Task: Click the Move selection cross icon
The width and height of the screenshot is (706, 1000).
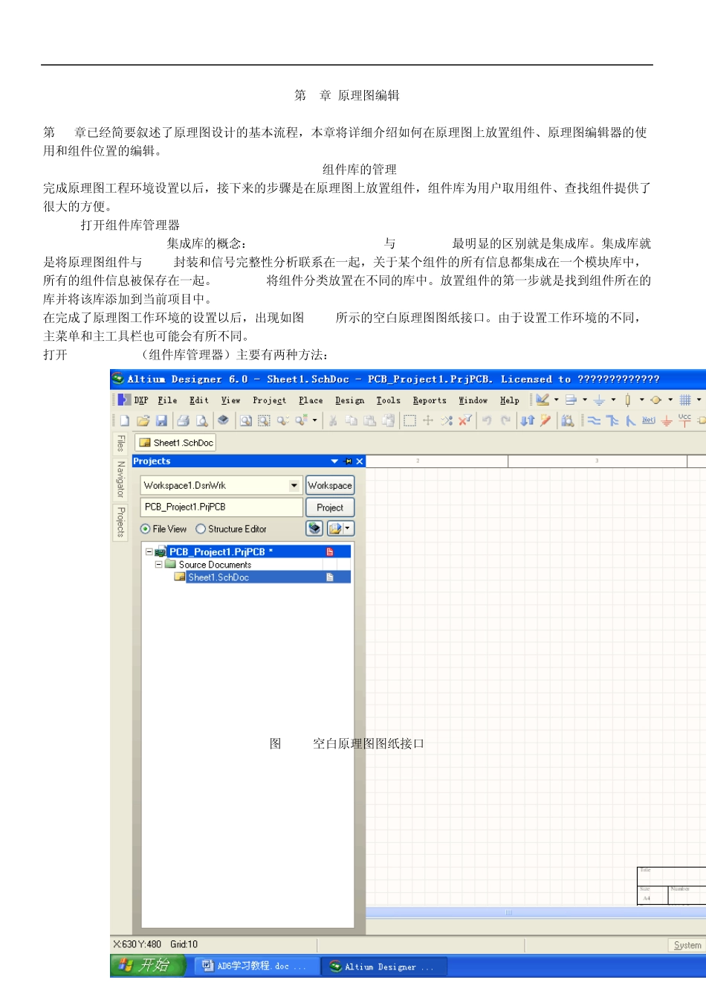Action: click(428, 420)
